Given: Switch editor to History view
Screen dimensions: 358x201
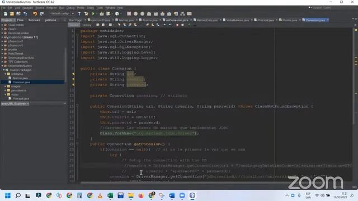Looking at the screenshot, I should pos(87,25).
